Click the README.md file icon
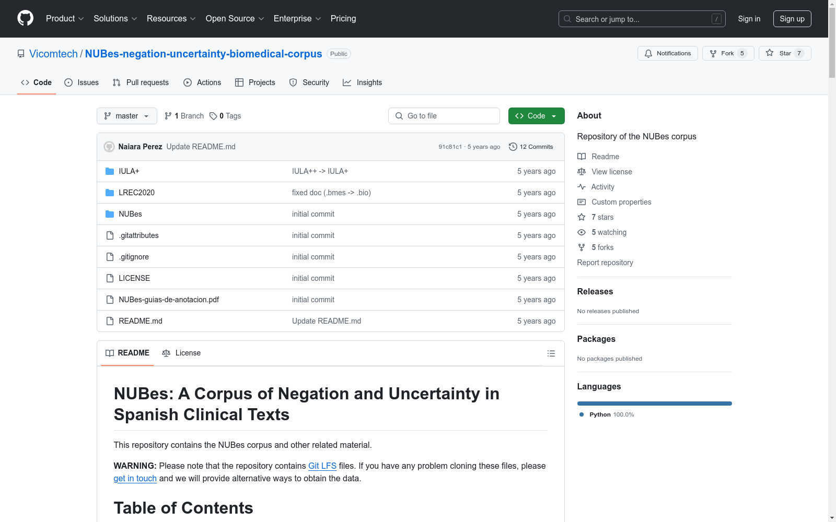 point(110,321)
